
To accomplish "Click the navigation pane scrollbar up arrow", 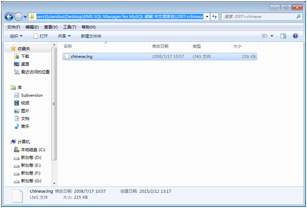I will [x=54, y=45].
